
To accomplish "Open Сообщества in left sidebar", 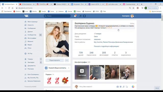I will 32,35.
